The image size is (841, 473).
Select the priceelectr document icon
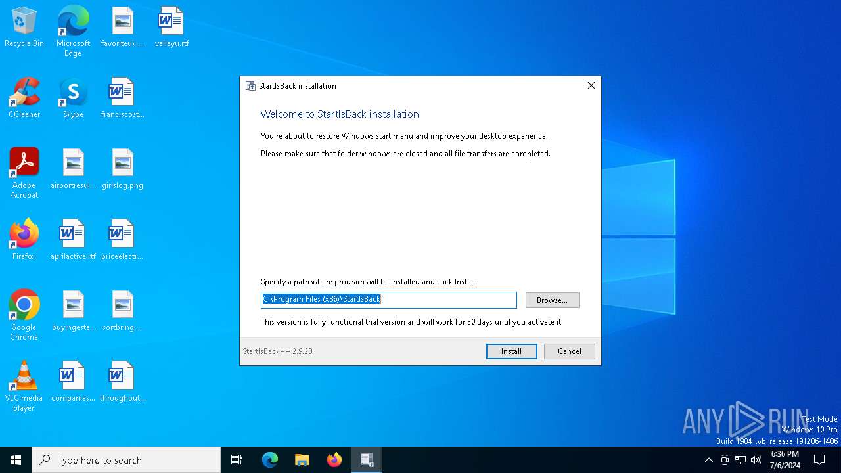122,240
